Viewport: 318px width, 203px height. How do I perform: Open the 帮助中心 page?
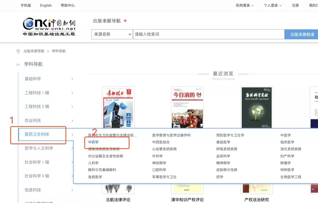click(67, 5)
